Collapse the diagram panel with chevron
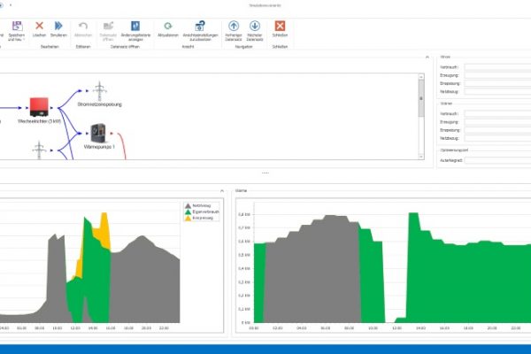The image size is (531, 354). pos(427,58)
